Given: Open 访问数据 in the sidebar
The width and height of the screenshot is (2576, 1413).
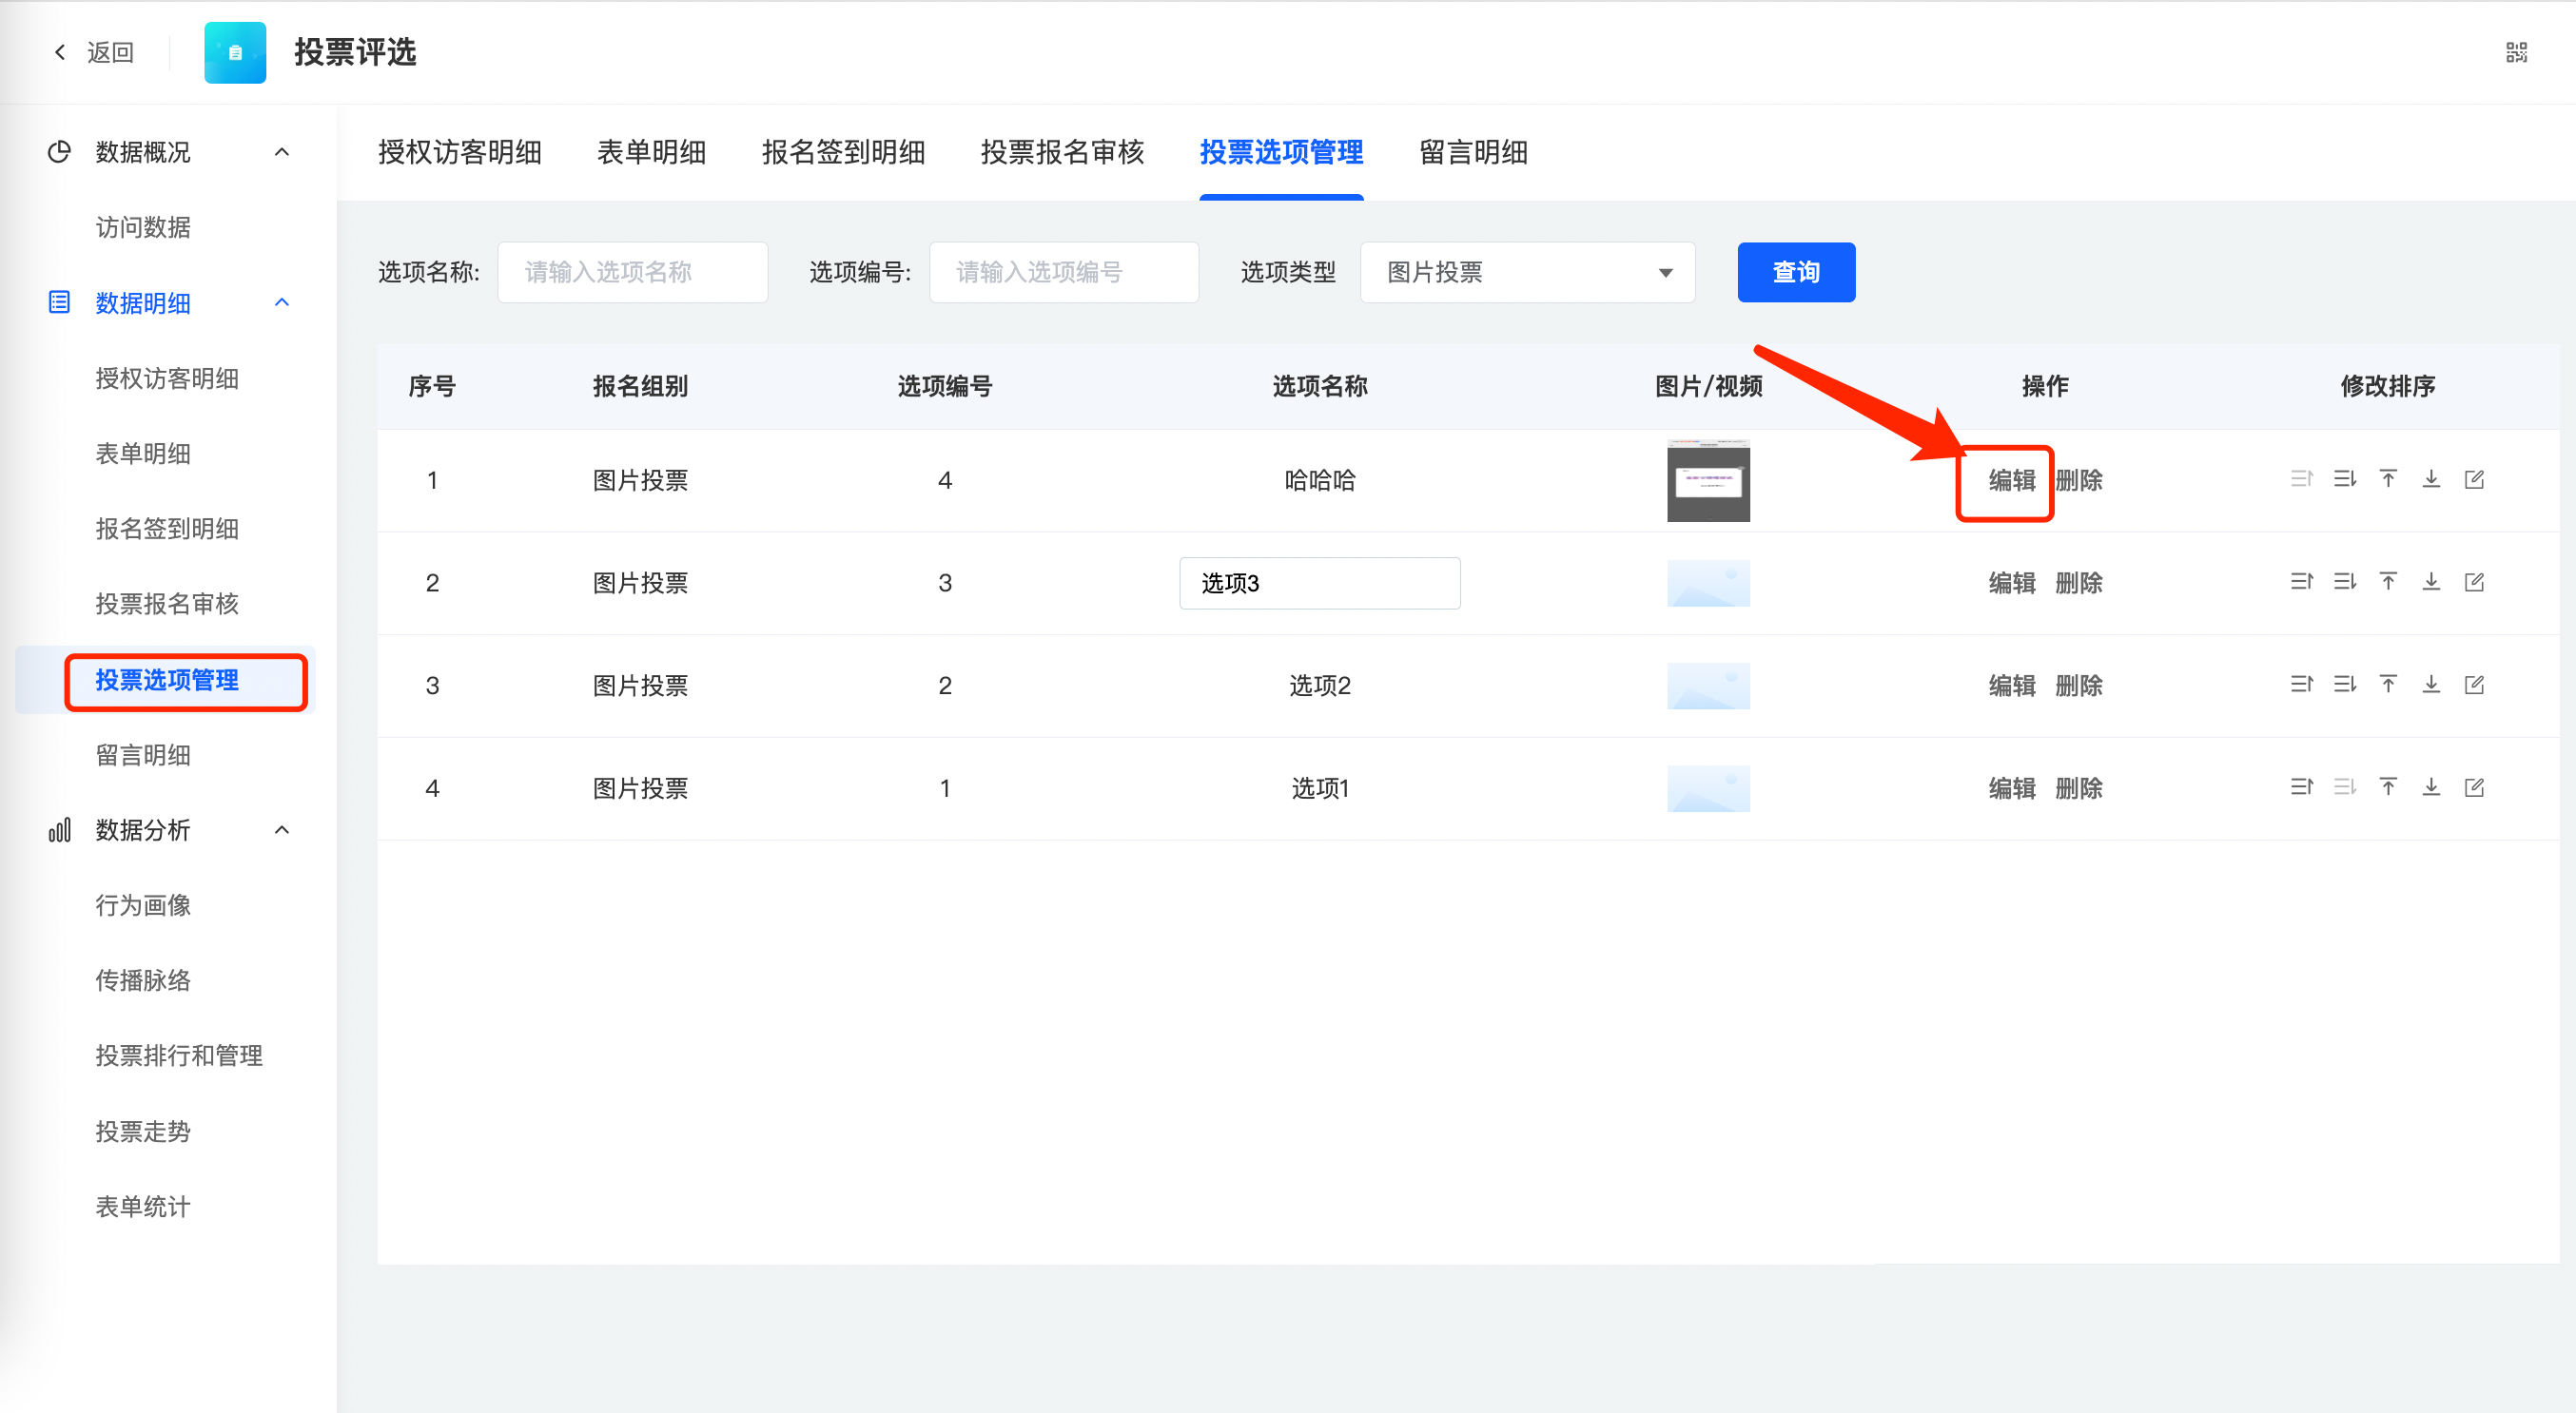Looking at the screenshot, I should click(x=143, y=228).
